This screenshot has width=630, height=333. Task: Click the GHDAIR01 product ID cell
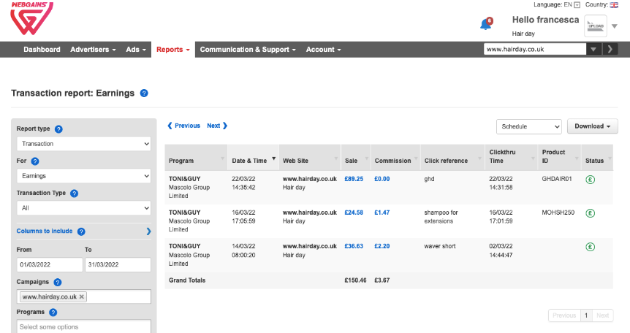point(557,179)
